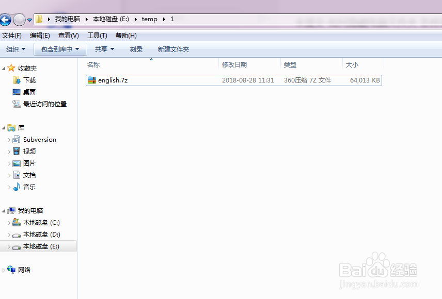Image resolution: width=442 pixels, height=299 pixels.
Task: Click the 本地磁盘 (C:) drive icon
Action: [x=17, y=222]
